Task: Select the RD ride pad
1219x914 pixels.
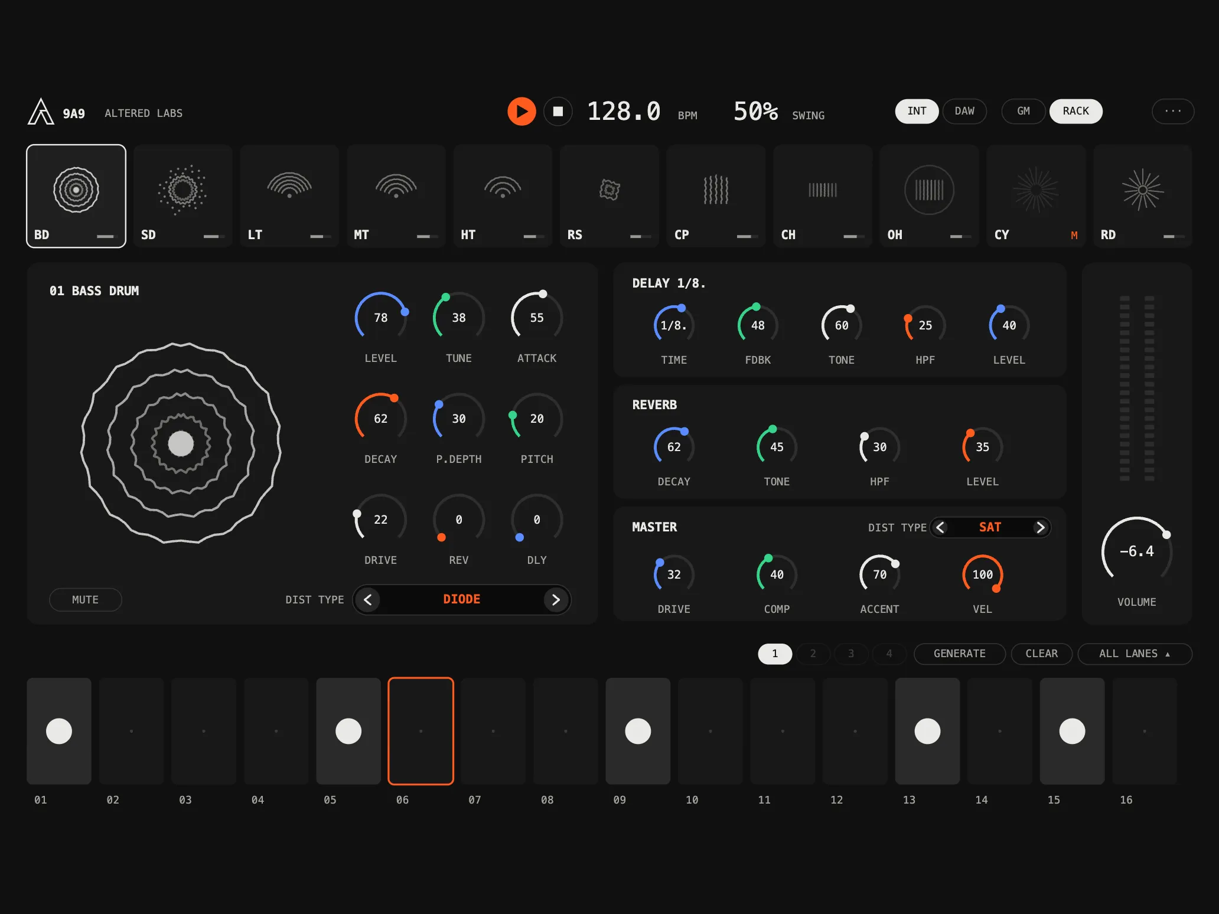Action: click(x=1142, y=196)
